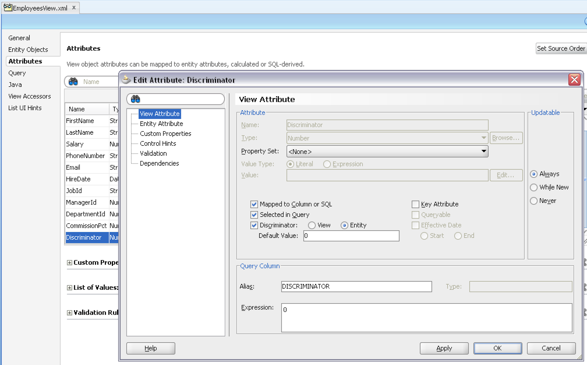Click the EmployeesView.xml file icon
Image resolution: width=587 pixels, height=365 pixels.
[x=8, y=7]
